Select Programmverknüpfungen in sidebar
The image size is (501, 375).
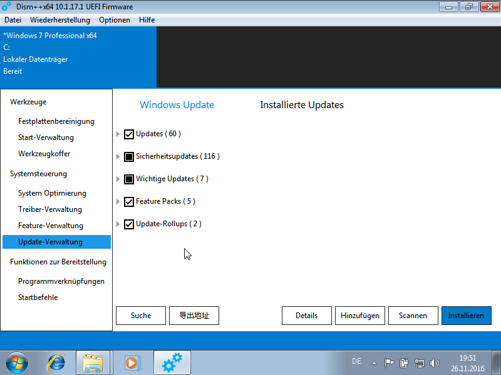[61, 282]
